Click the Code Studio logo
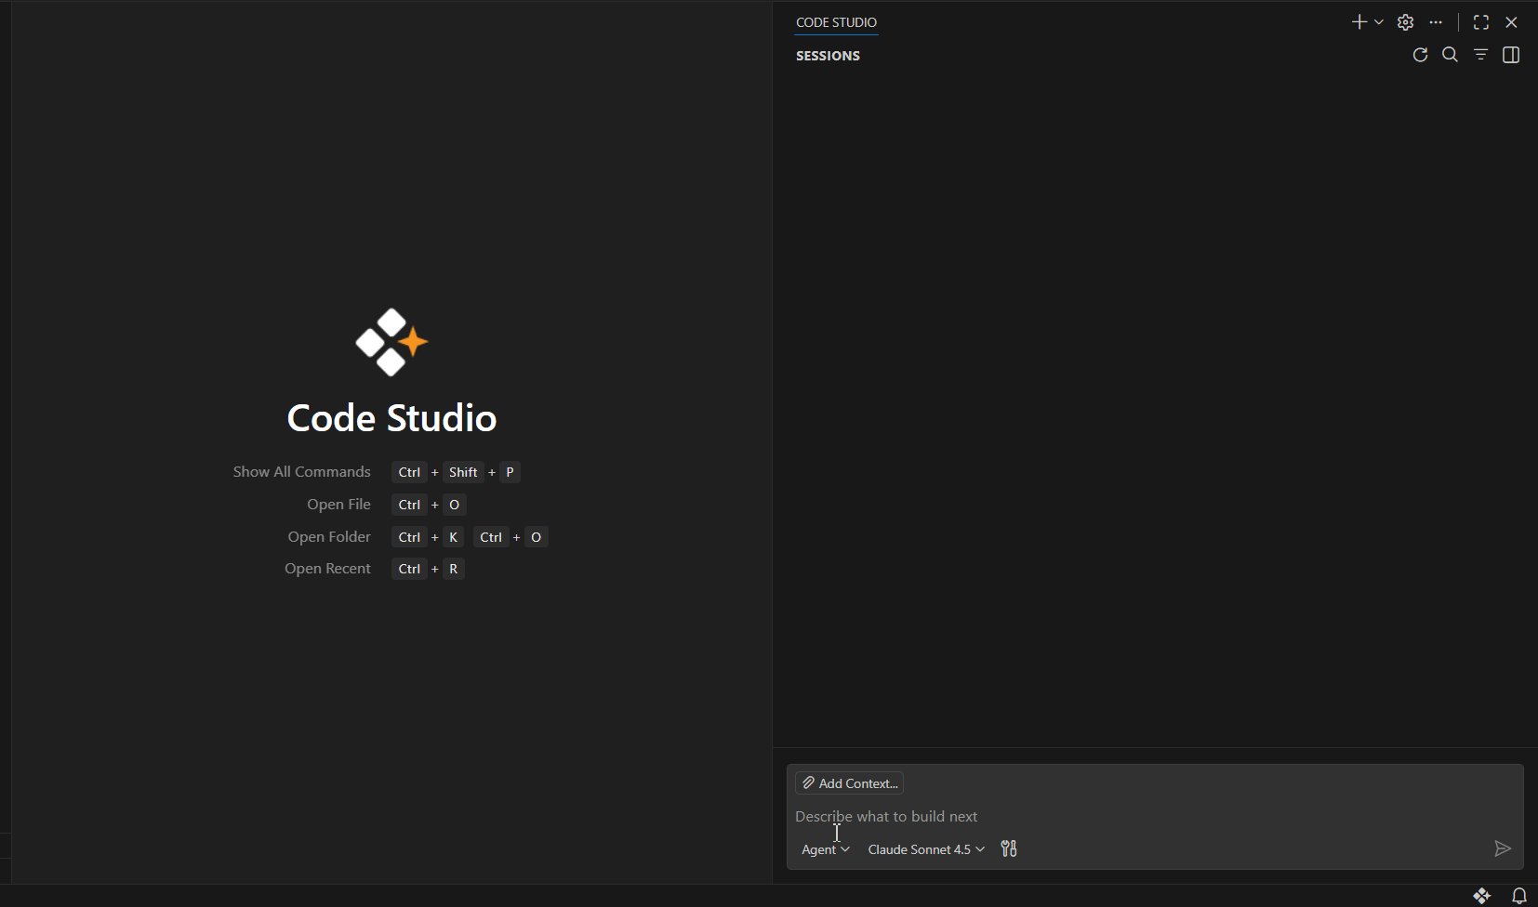This screenshot has height=907, width=1538. tap(391, 342)
